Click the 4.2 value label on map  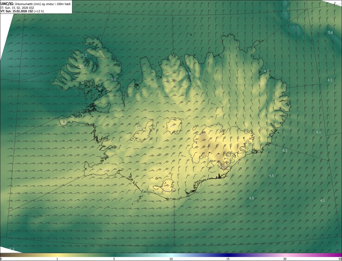[x=318, y=132]
